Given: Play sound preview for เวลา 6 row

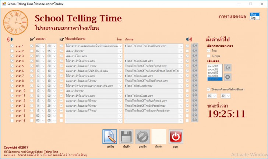Looking at the screenshot, I should pyautogui.click(x=194, y=70).
